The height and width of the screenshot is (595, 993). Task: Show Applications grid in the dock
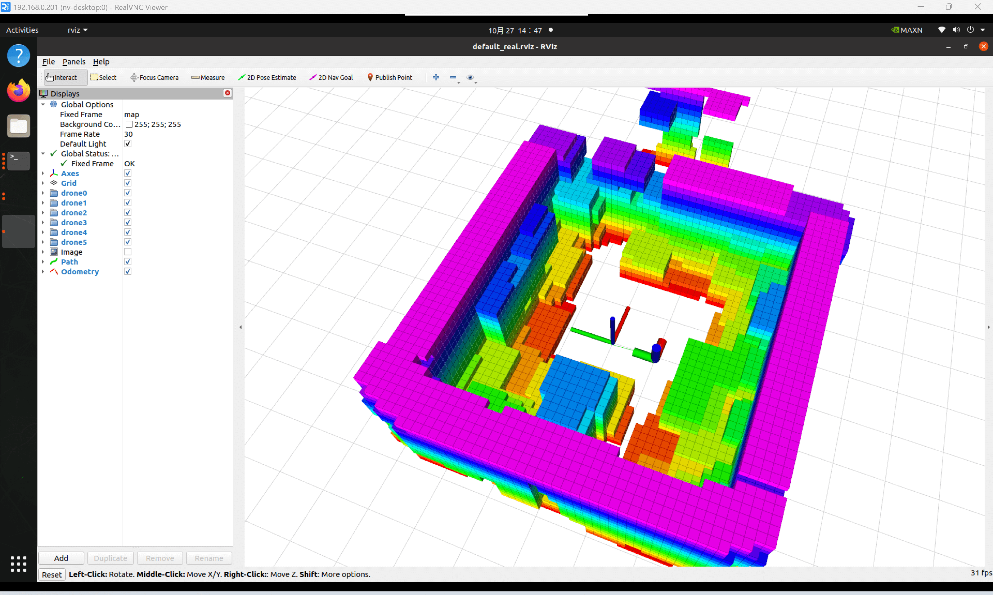pos(18,564)
